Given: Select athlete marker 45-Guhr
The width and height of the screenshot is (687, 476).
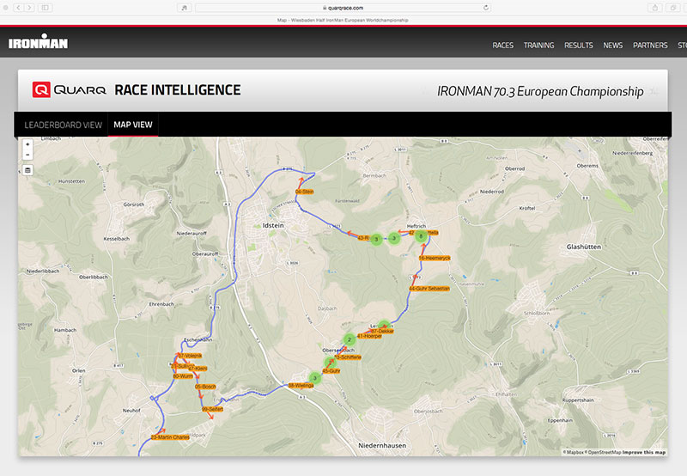Looking at the screenshot, I should tap(331, 371).
